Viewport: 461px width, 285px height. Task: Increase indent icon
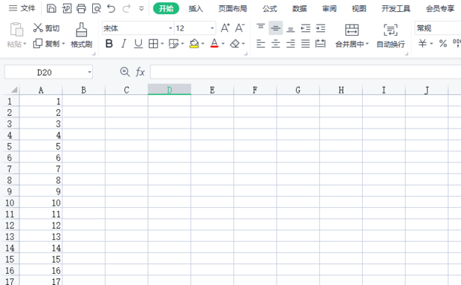[x=320, y=28]
